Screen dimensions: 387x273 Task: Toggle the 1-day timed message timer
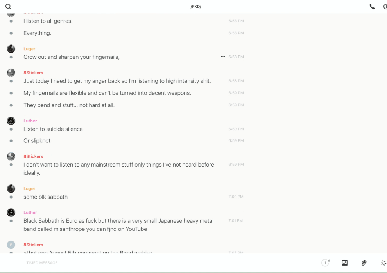(326, 263)
